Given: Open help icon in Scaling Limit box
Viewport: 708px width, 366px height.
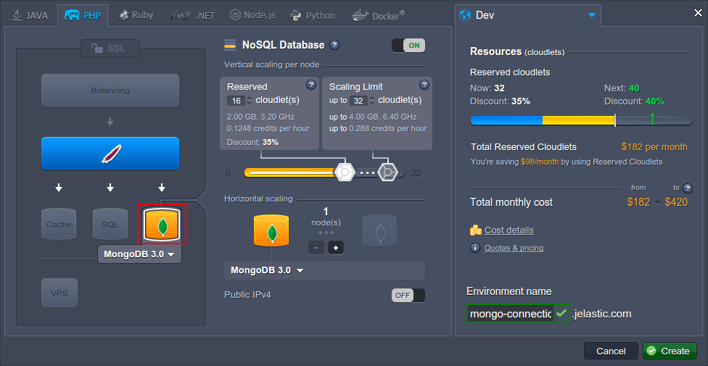Looking at the screenshot, I should click(424, 85).
